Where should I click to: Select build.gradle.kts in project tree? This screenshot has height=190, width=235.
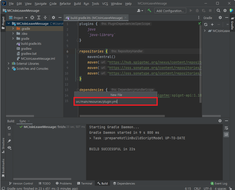coord(31,43)
